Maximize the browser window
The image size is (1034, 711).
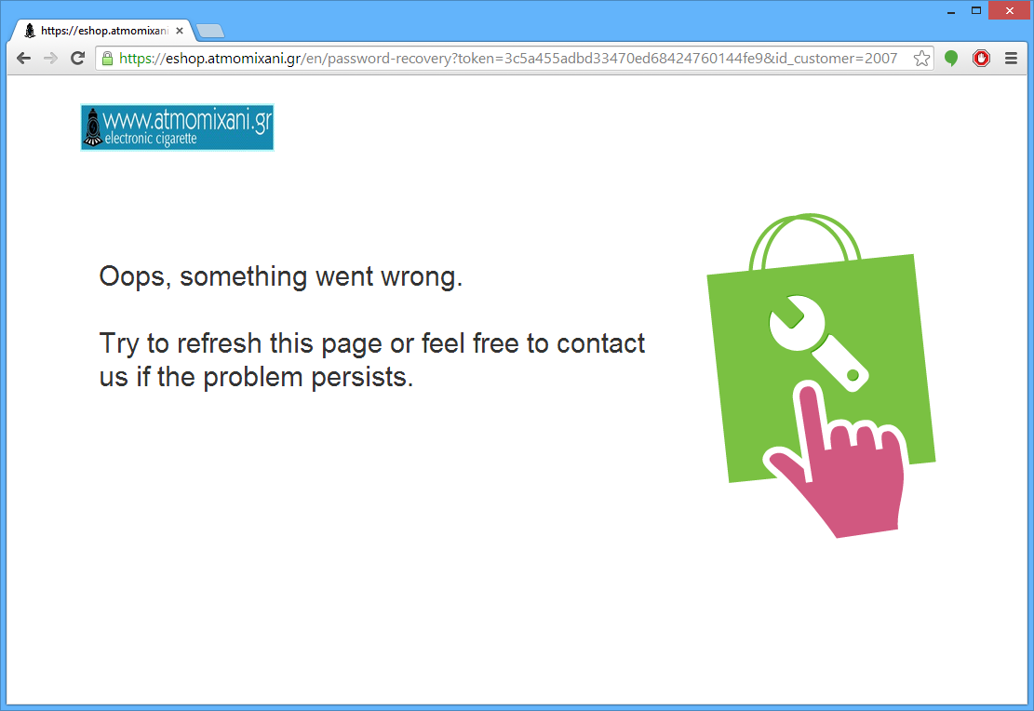pyautogui.click(x=976, y=10)
